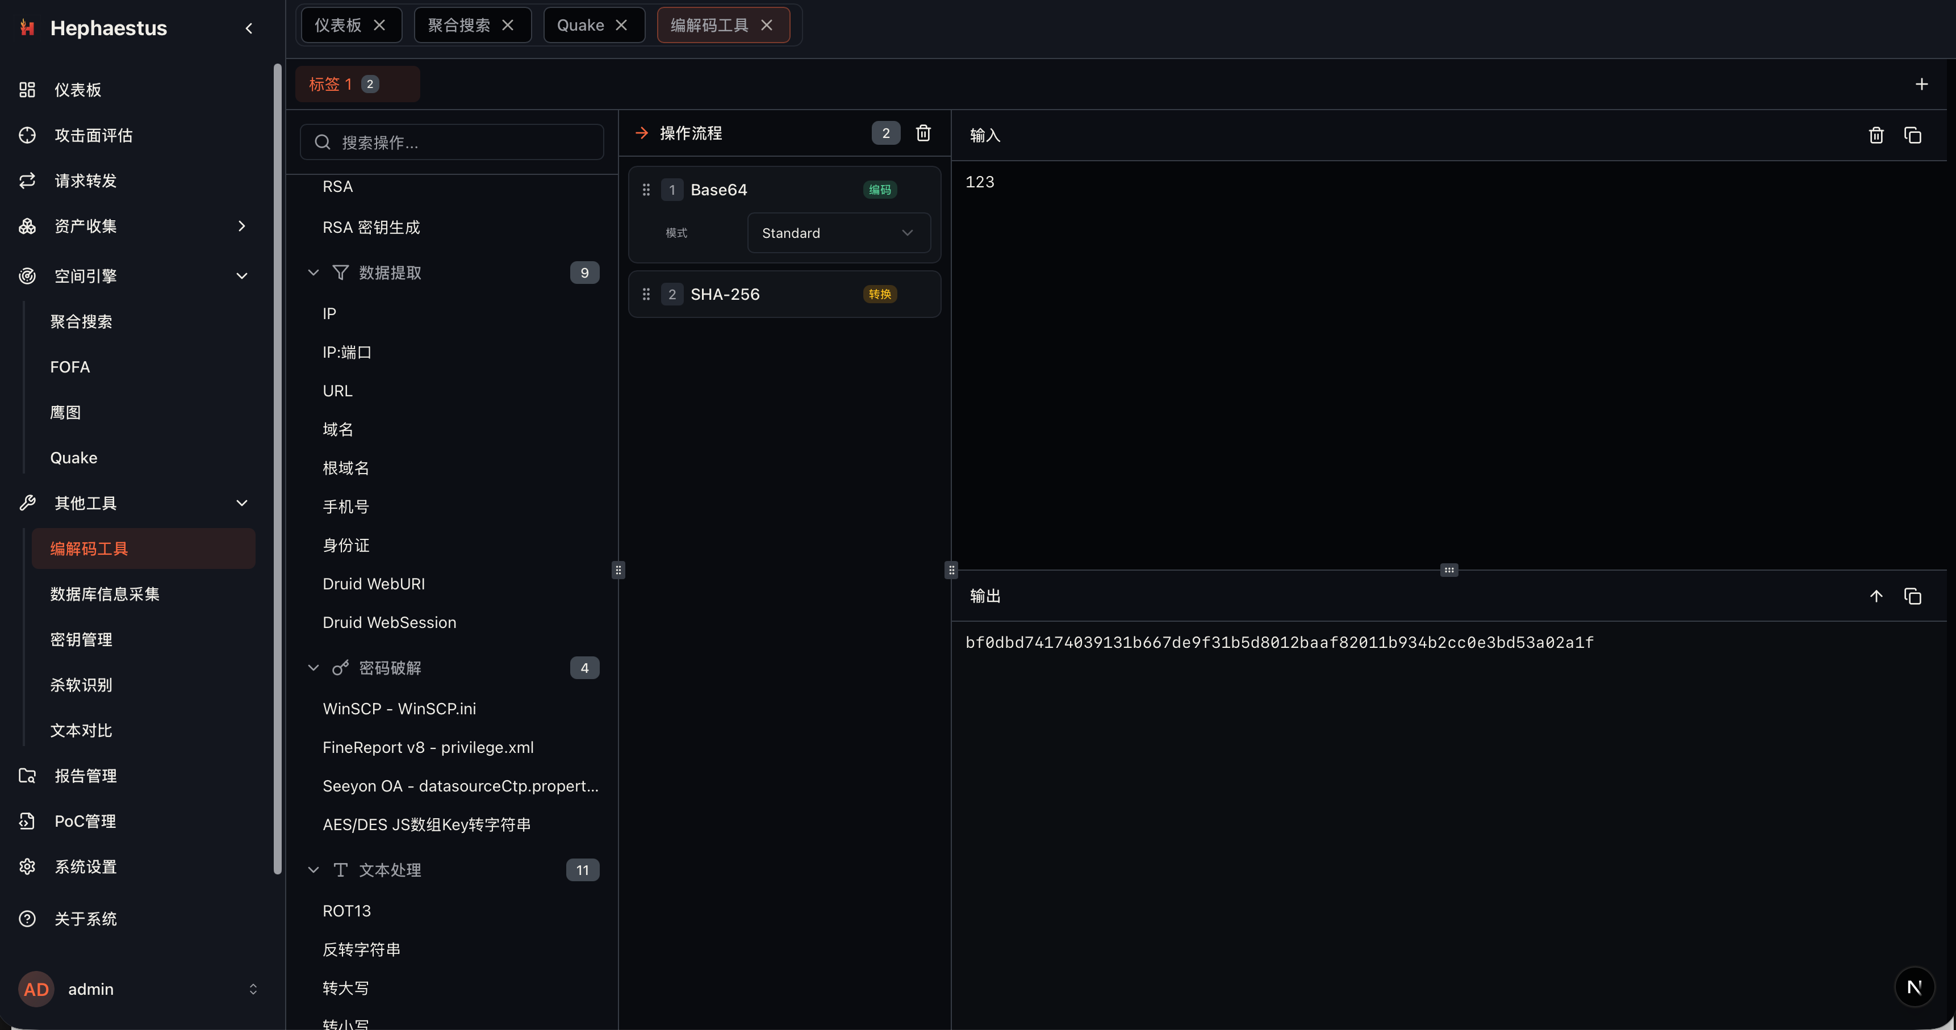Move output to input with up arrow
Image resolution: width=1956 pixels, height=1030 pixels.
tap(1875, 596)
